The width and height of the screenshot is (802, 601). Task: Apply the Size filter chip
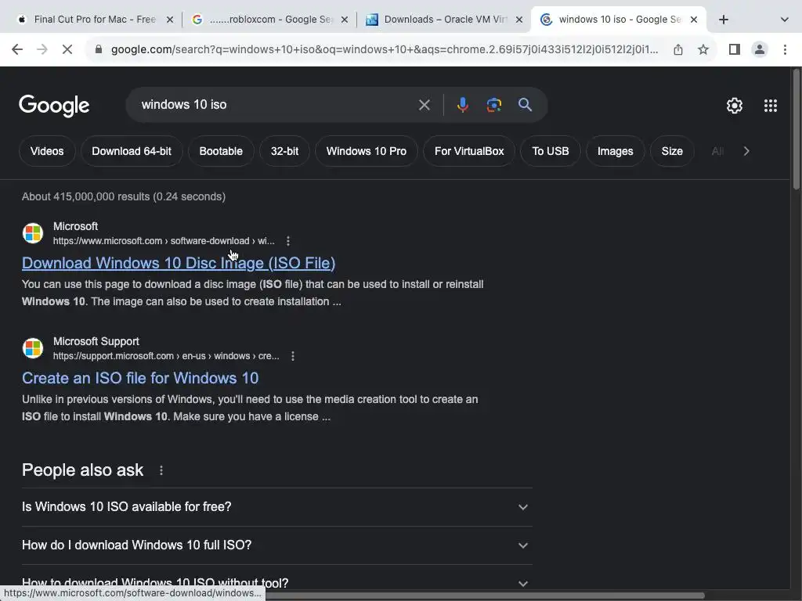[x=672, y=151]
